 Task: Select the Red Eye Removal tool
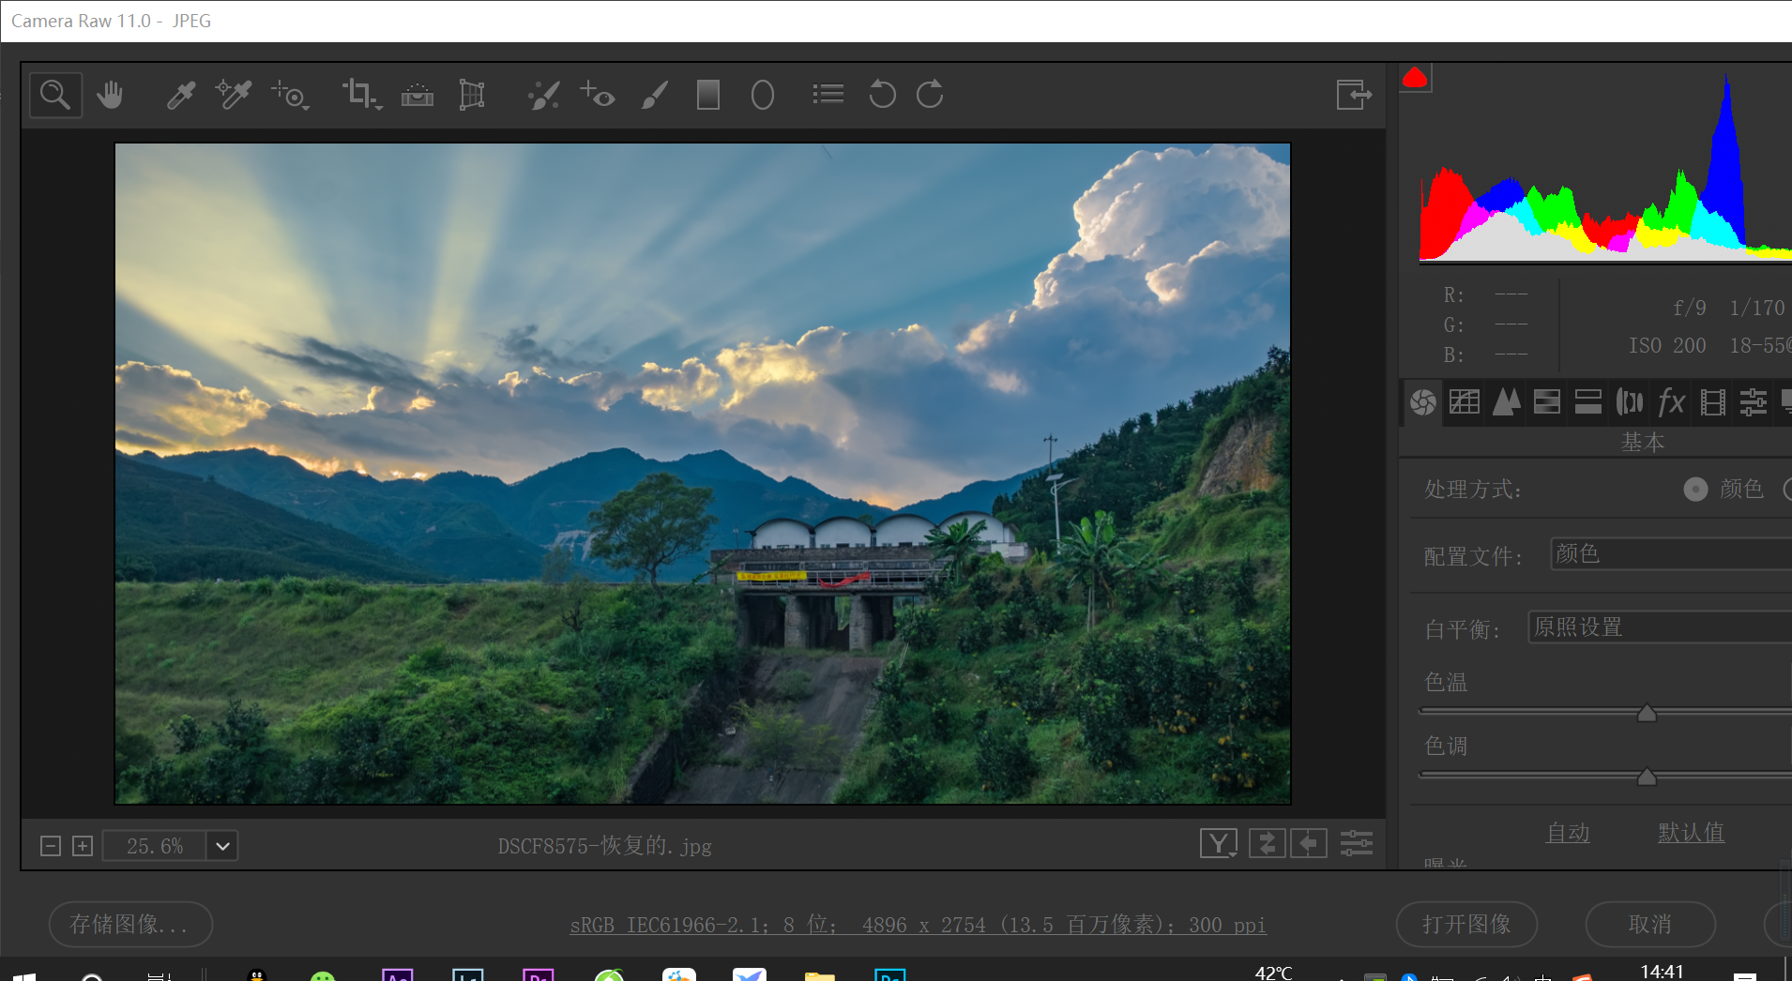597,94
